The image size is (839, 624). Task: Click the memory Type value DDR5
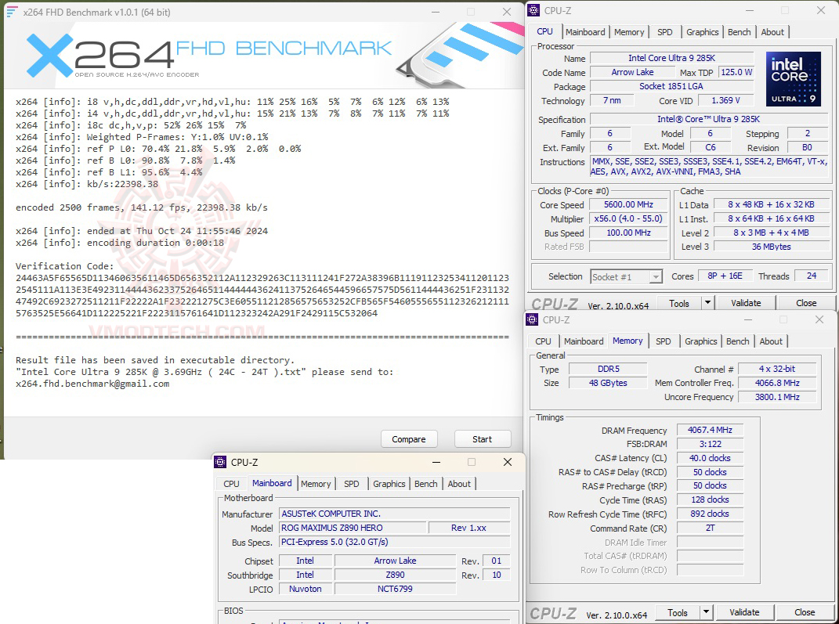(x=608, y=369)
